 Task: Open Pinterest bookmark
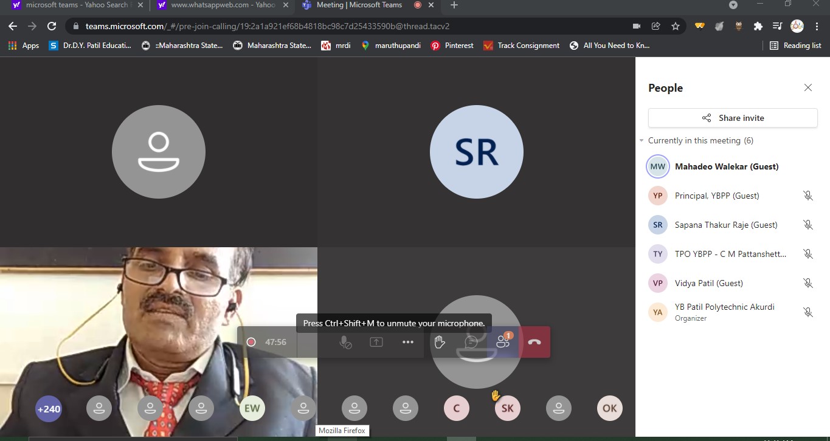click(452, 46)
